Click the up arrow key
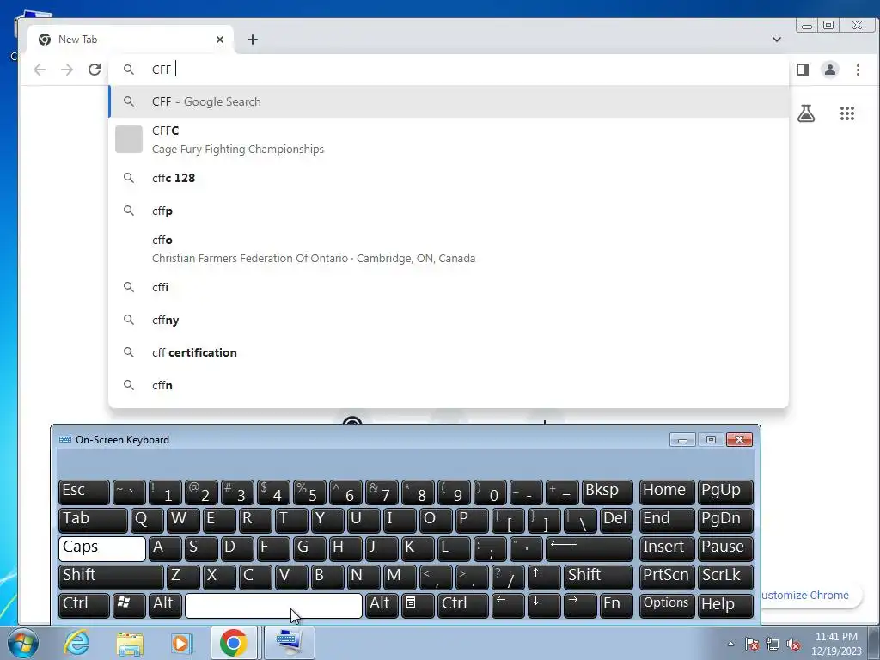 [544, 577]
